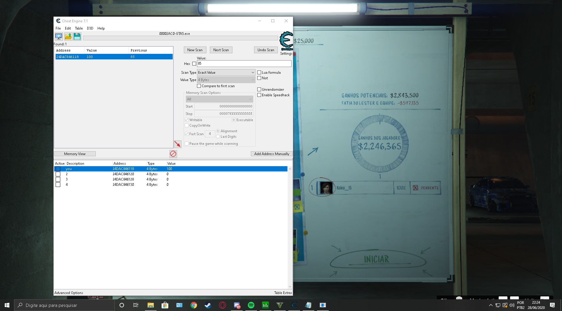Click Add Address Manually

pyautogui.click(x=272, y=154)
